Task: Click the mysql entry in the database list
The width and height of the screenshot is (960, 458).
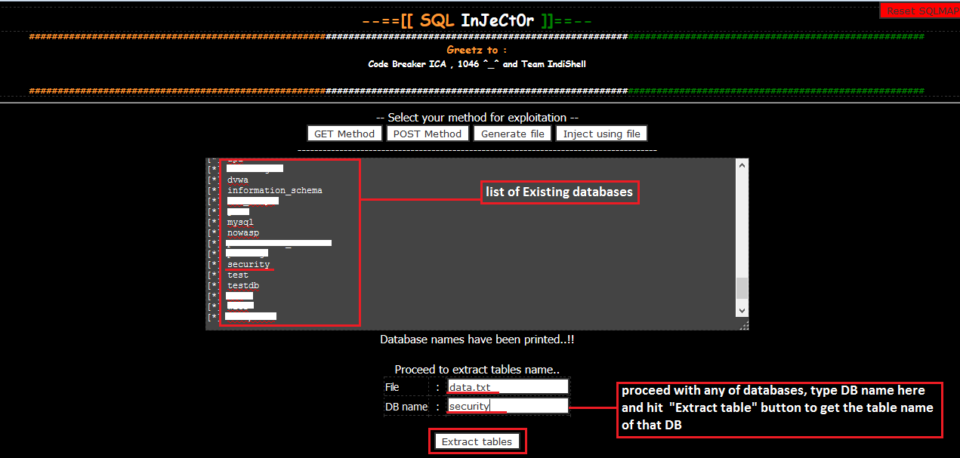Action: pos(239,222)
